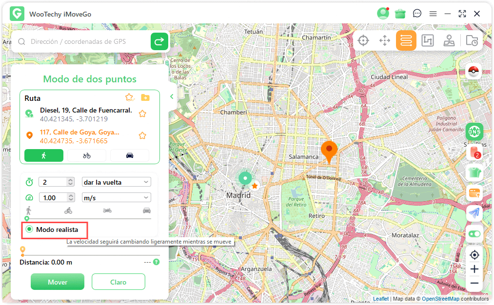Favorite the Calle de Fuencarral start point
This screenshot has height=305, width=494.
142,114
